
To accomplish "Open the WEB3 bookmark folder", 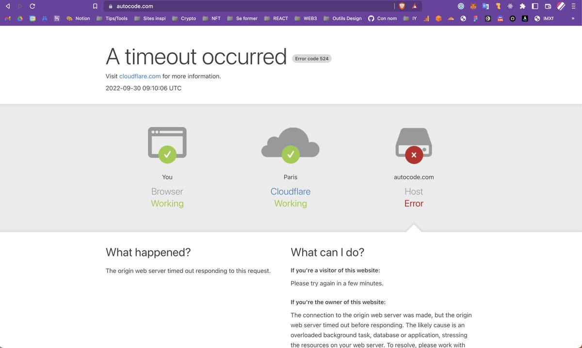I will point(306,18).
